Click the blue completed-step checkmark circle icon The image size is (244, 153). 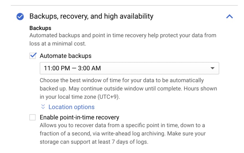point(20,16)
